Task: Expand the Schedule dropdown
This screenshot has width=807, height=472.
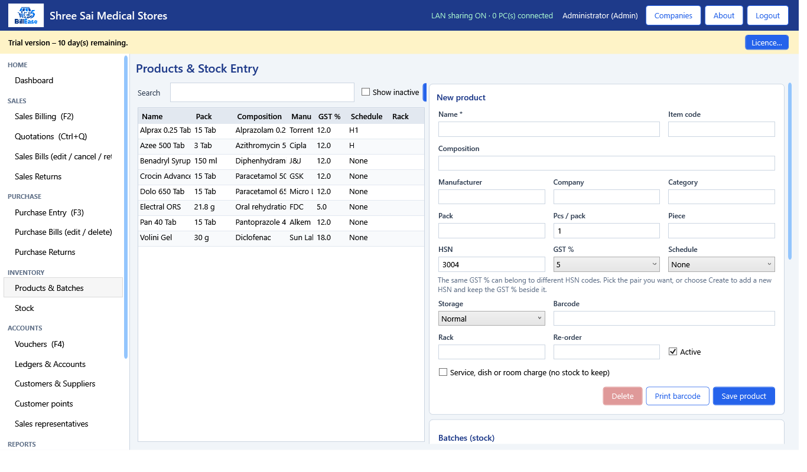Action: pos(721,264)
